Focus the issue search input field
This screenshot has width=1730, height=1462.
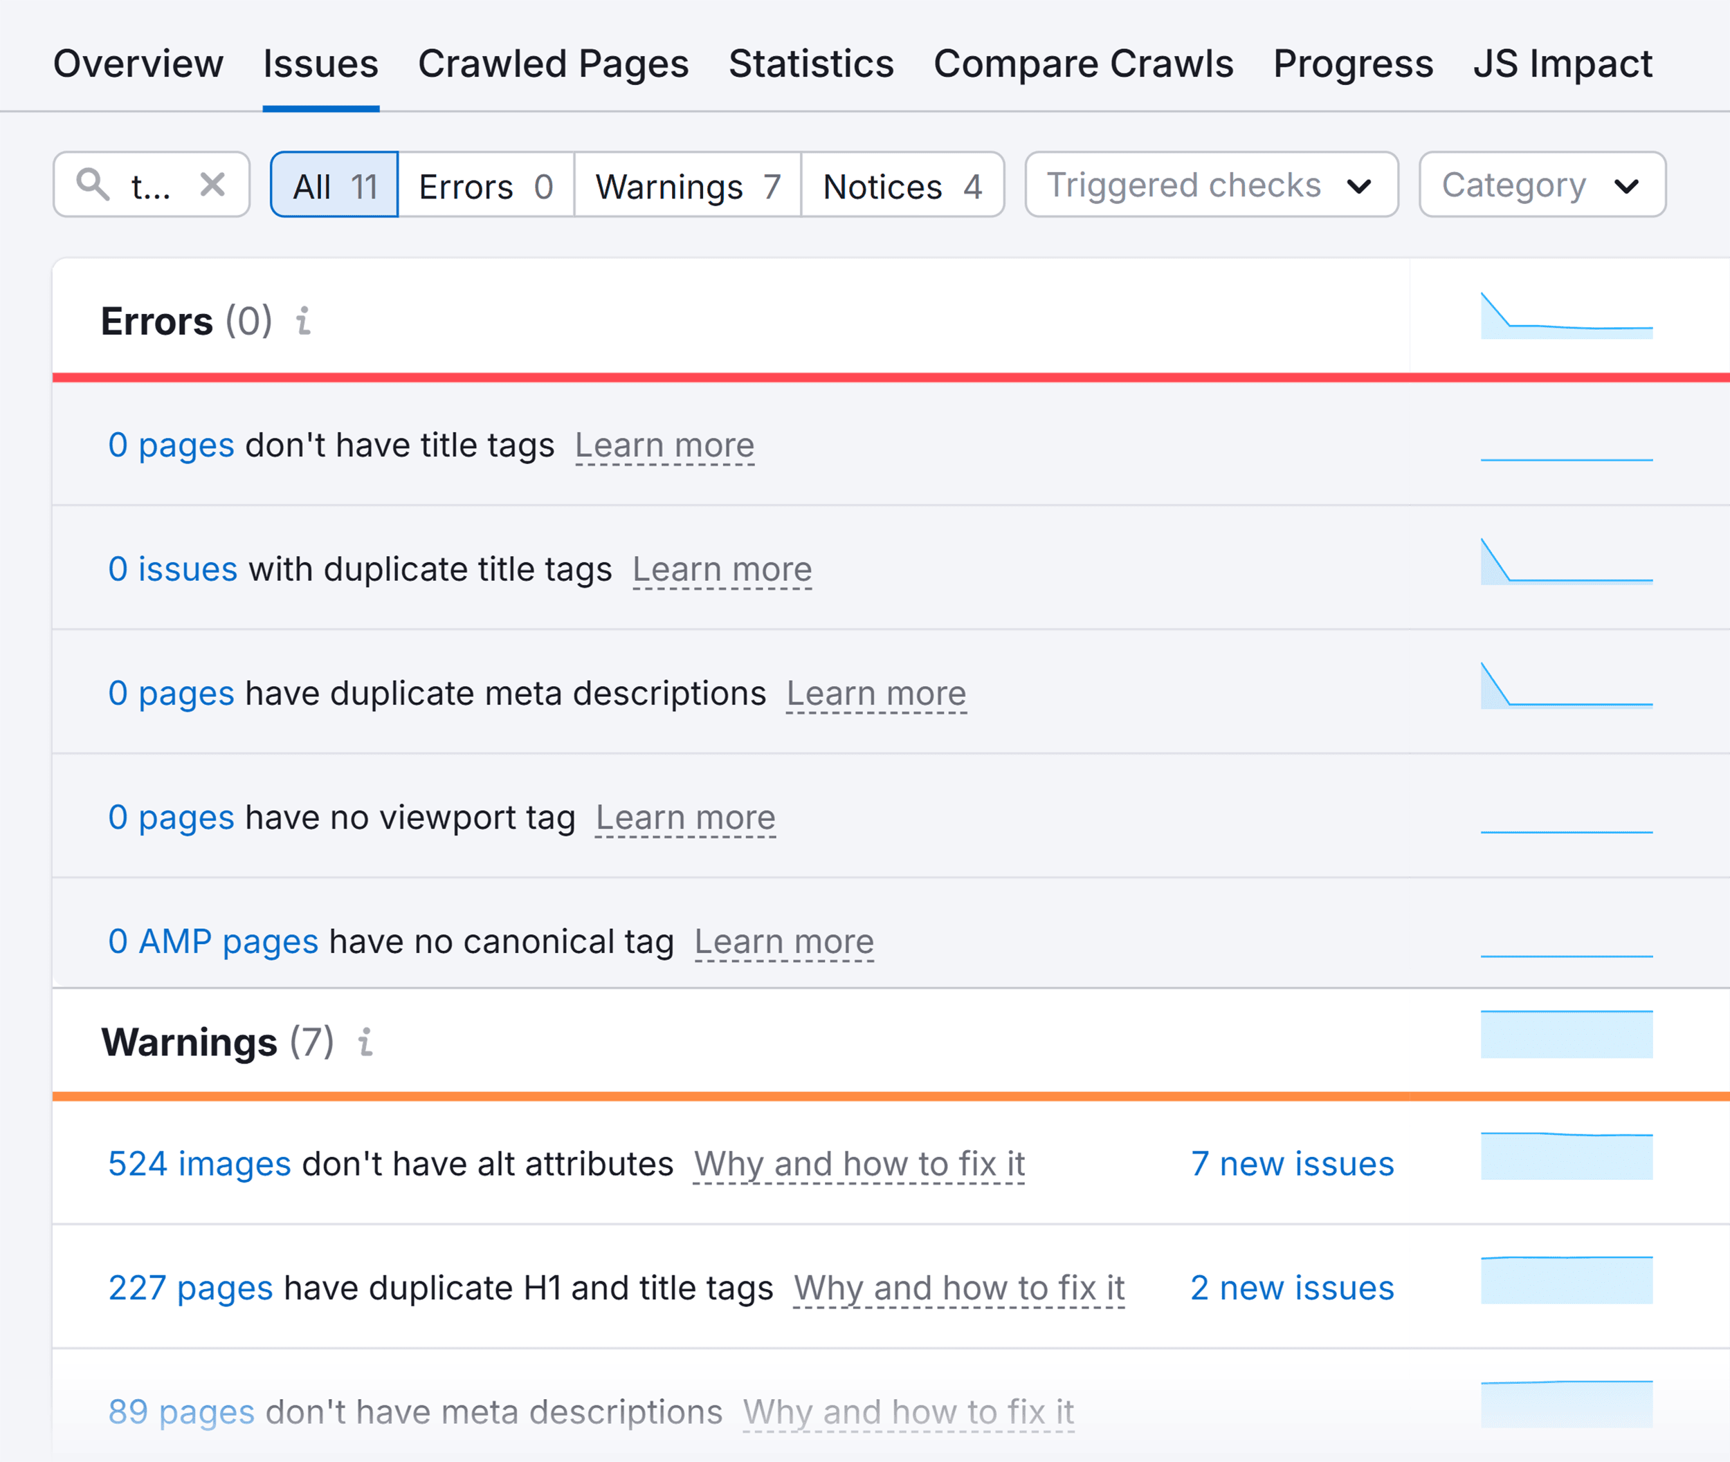tap(152, 185)
